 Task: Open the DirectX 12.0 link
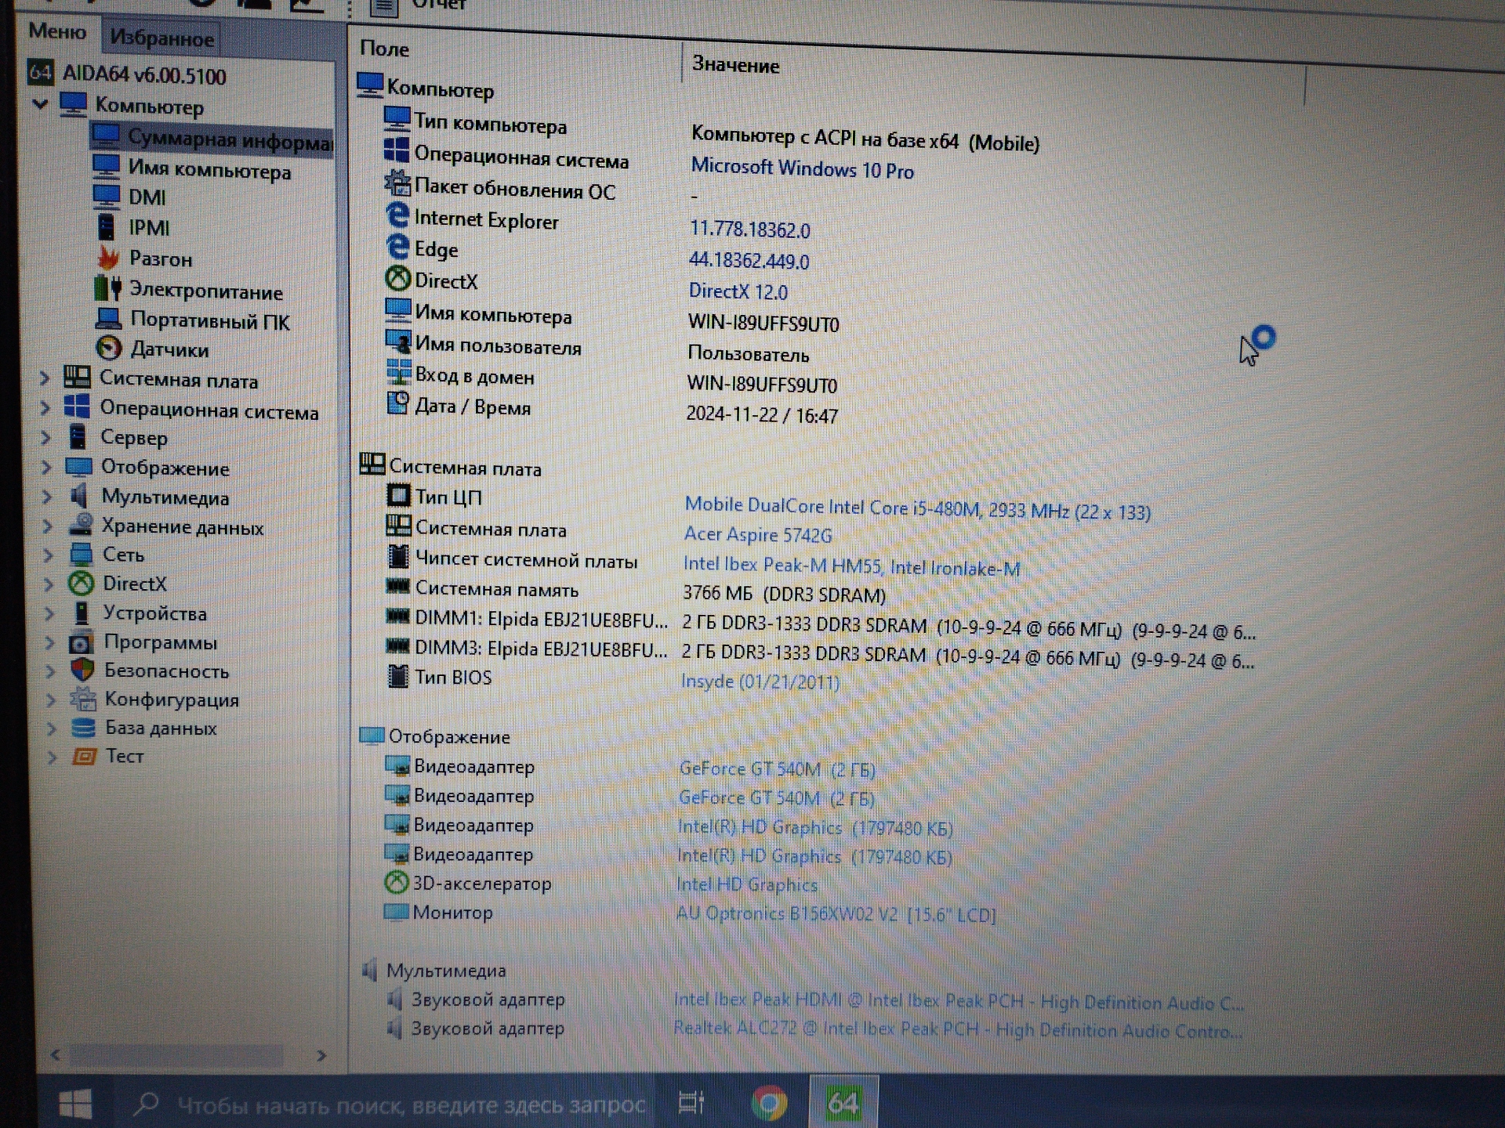[738, 291]
